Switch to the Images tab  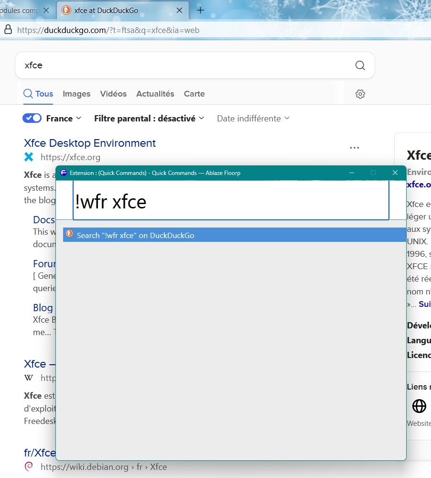pyautogui.click(x=76, y=94)
